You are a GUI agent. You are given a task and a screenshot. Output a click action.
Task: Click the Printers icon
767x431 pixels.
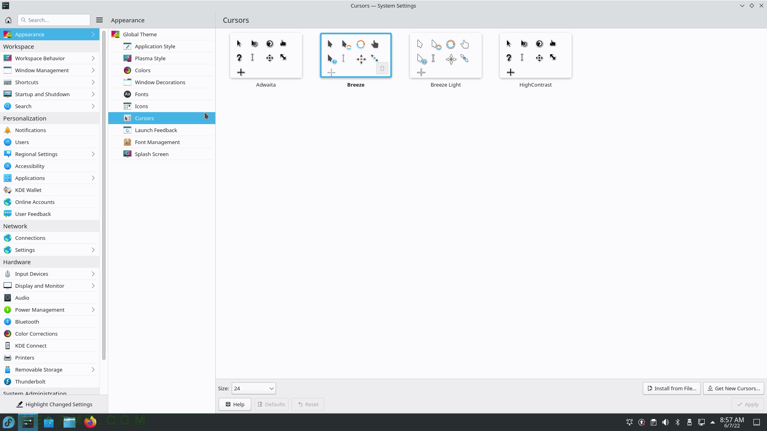[8, 358]
